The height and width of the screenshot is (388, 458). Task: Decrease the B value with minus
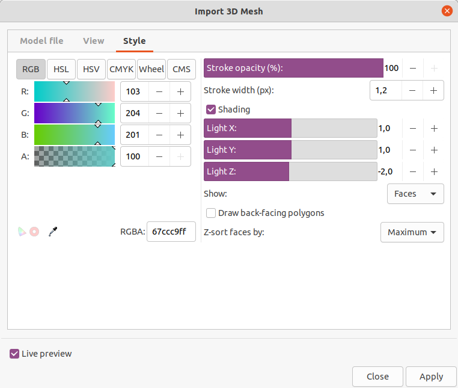159,135
